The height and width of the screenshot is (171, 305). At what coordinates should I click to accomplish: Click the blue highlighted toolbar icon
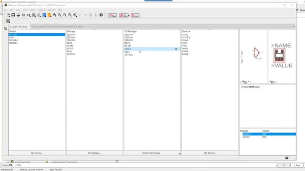coord(44,15)
